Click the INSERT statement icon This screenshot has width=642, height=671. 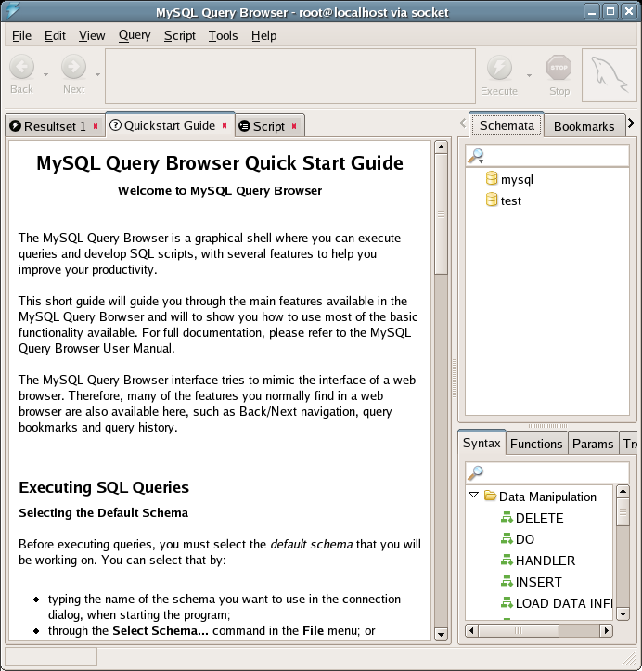click(x=507, y=581)
